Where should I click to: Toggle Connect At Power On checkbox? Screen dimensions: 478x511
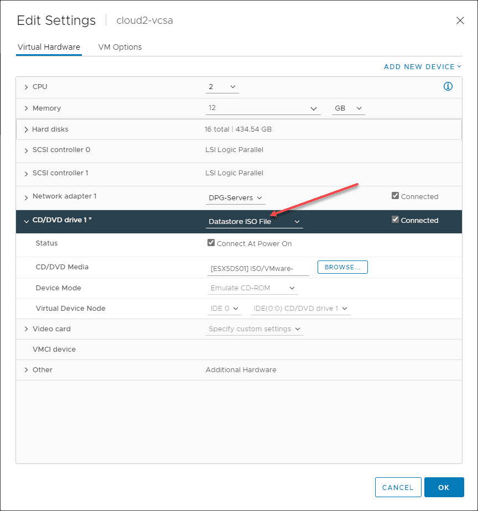coord(211,243)
